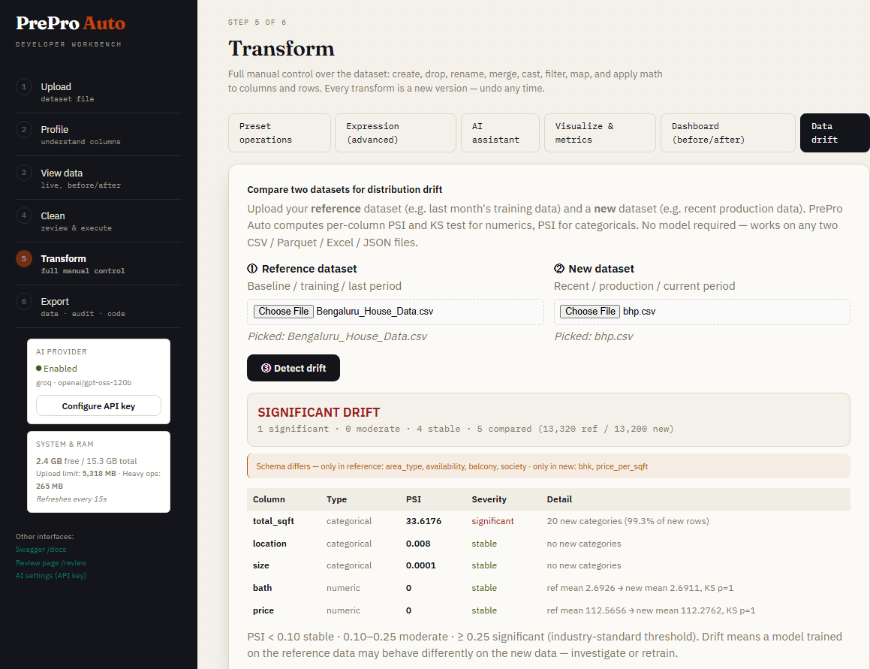Open the Visualize & metrics tab
The height and width of the screenshot is (669, 870).
[600, 133]
